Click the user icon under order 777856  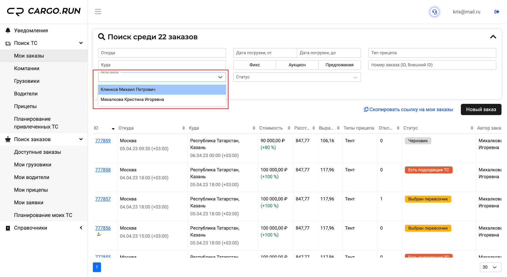99,234
